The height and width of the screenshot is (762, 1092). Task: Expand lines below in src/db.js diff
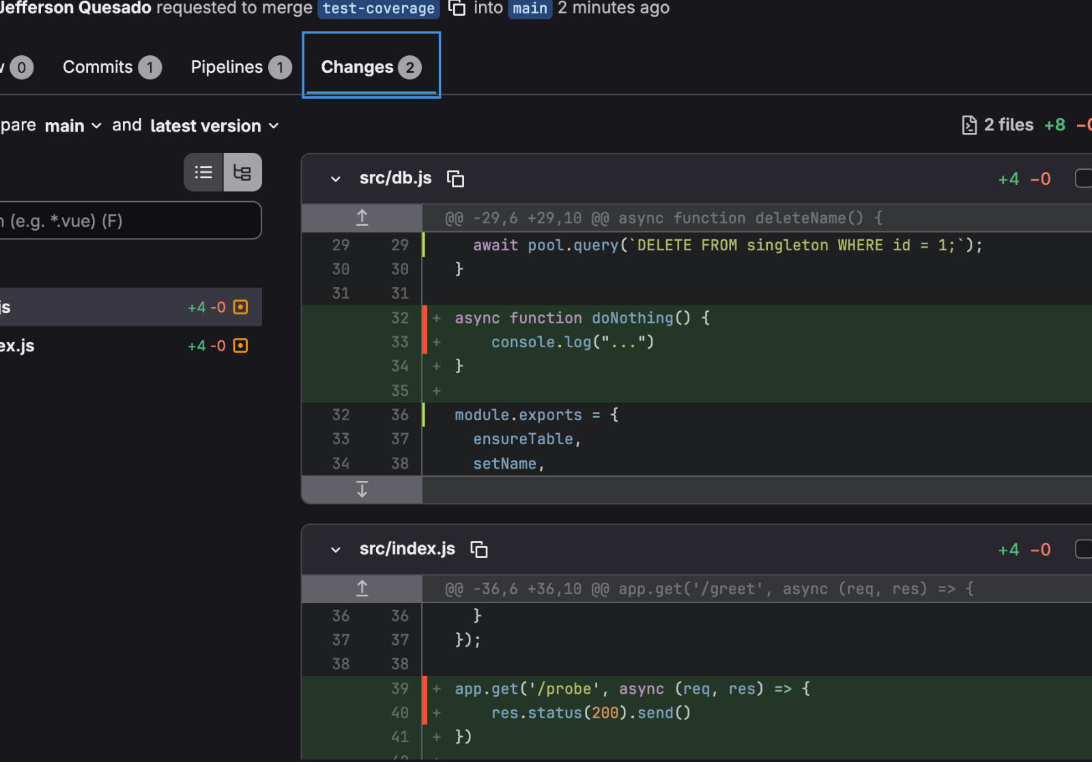pos(362,489)
